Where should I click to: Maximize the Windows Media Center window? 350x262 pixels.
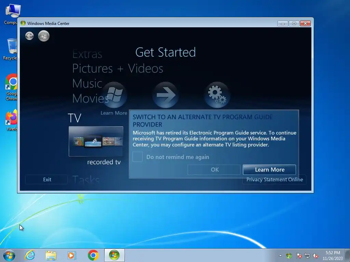pos(294,24)
